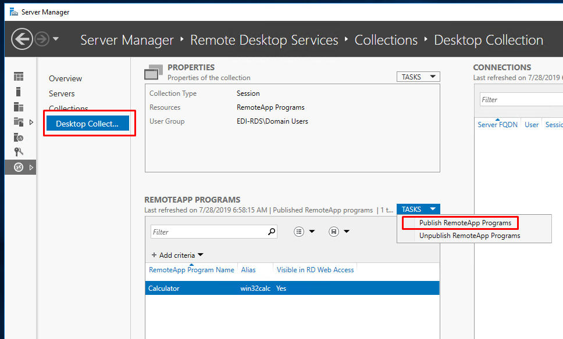
Task: Choose Unpublish RemoteApp Programs menu item
Action: (469, 236)
